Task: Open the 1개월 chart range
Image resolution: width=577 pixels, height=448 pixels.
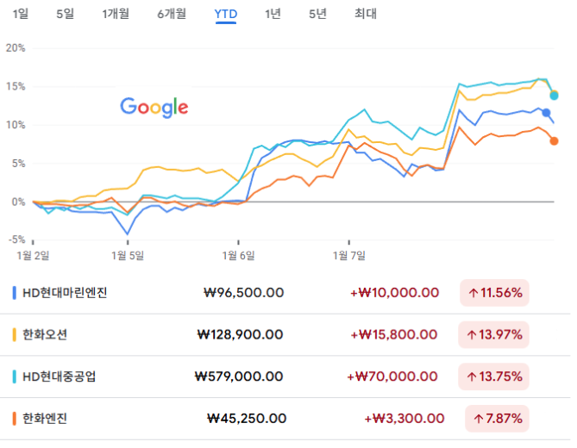Action: click(x=116, y=14)
